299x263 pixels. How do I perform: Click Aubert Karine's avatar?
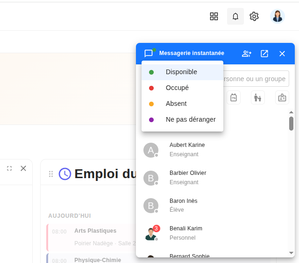point(151,150)
